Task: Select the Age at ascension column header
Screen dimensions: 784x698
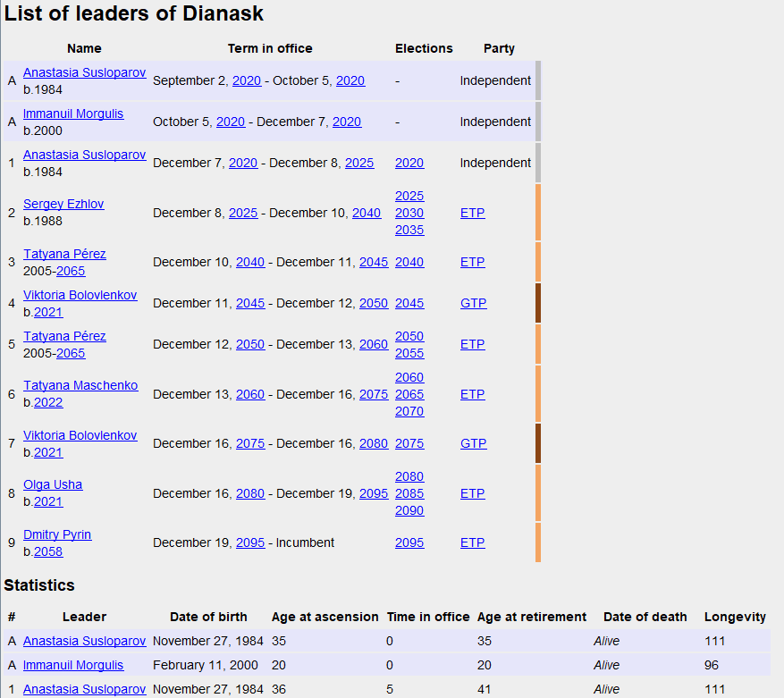Action: (x=325, y=617)
